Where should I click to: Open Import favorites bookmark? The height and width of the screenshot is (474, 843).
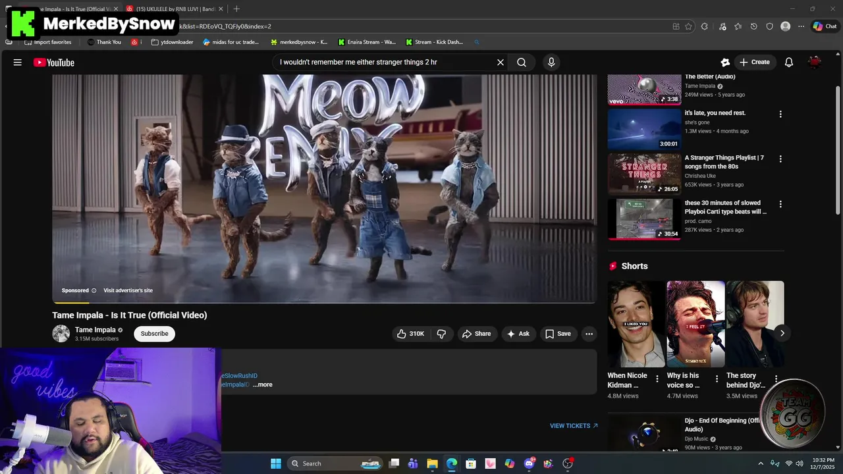pyautogui.click(x=48, y=42)
